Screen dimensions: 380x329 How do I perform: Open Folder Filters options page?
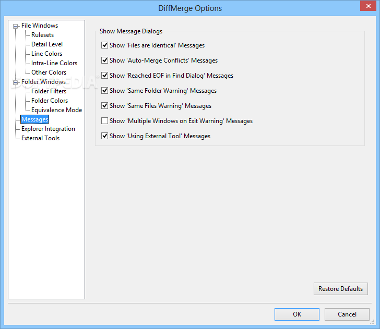click(49, 91)
